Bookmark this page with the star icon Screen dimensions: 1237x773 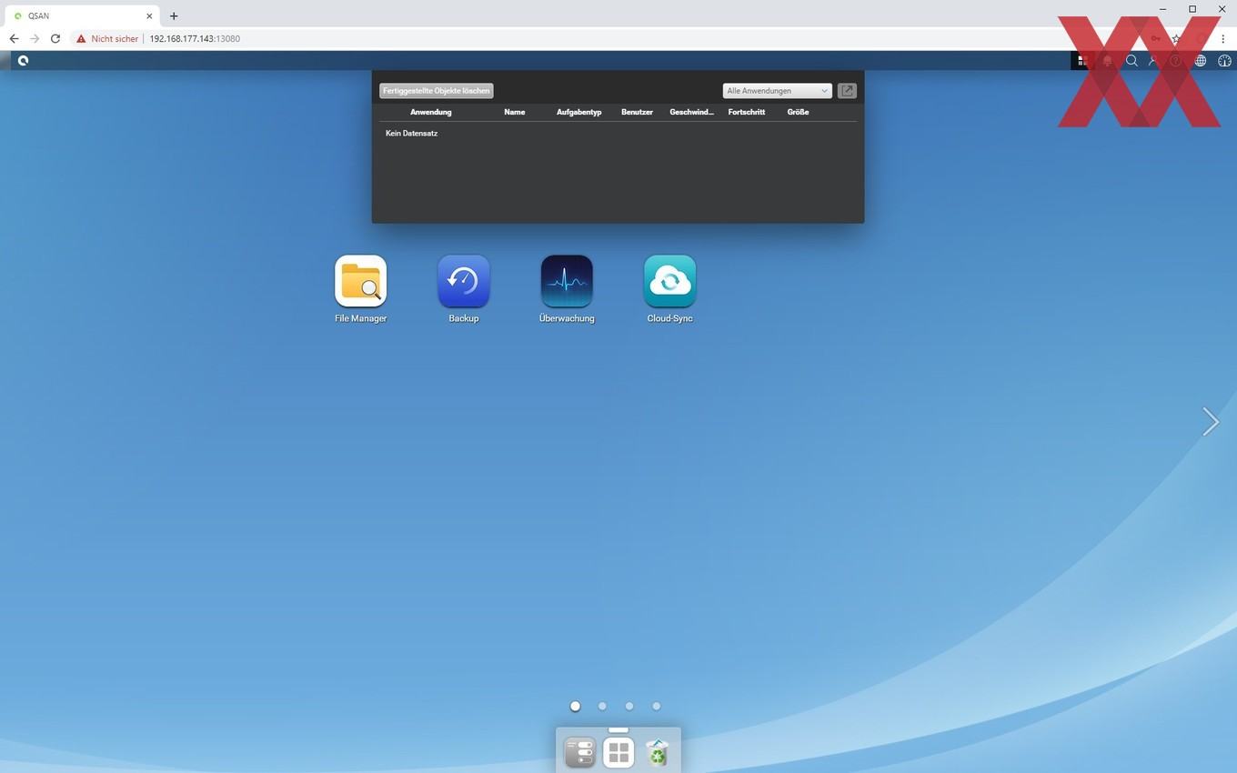point(1176,39)
